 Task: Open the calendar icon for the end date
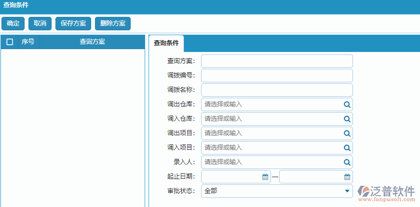pyautogui.click(x=347, y=177)
